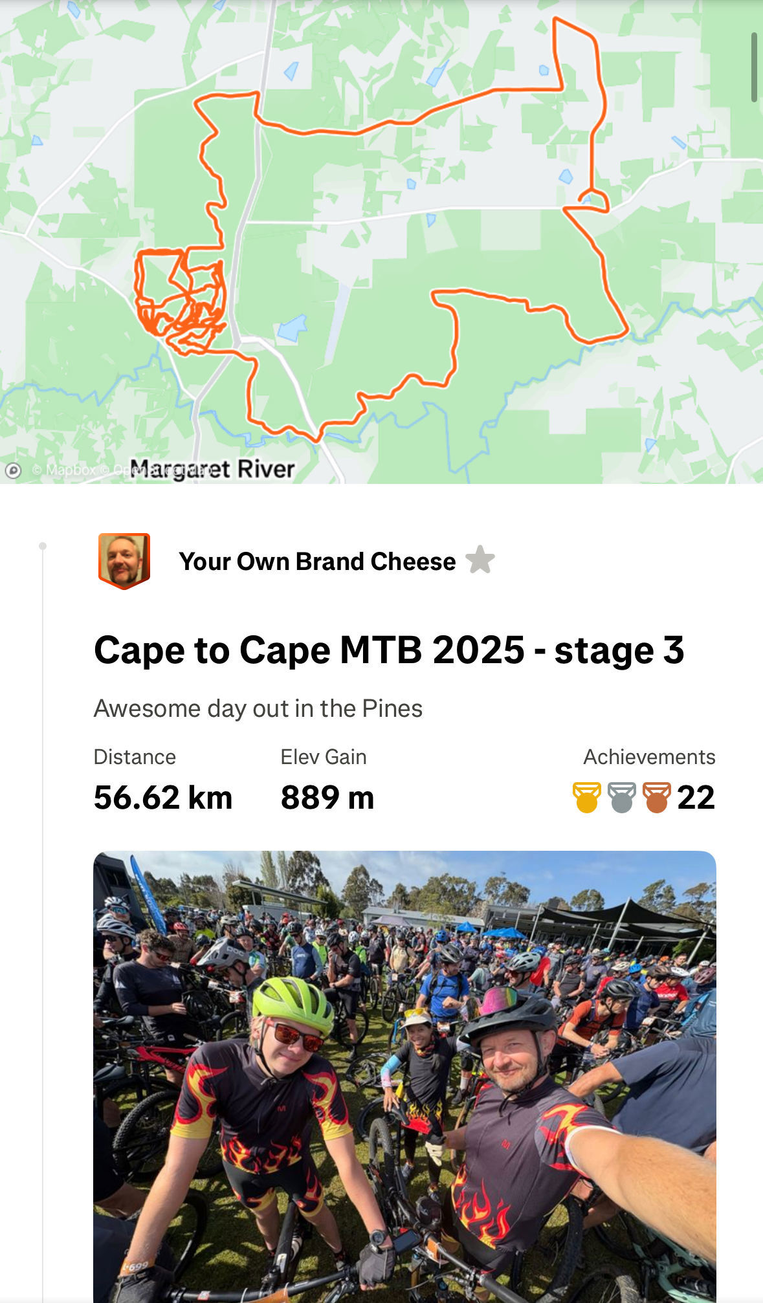
Task: Click description 'Awesome day out in the Pines'
Action: coord(258,708)
